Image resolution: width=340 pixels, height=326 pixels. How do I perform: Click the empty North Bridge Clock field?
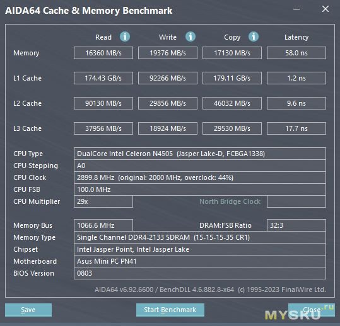click(x=296, y=201)
